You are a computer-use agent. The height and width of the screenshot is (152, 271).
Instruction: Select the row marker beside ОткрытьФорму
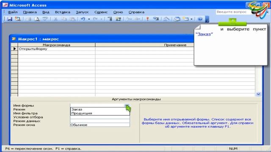pos(14,49)
